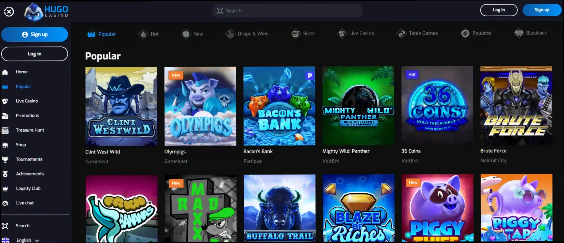Click the top Search input field
Viewport: 564px width, 243px height.
[287, 11]
